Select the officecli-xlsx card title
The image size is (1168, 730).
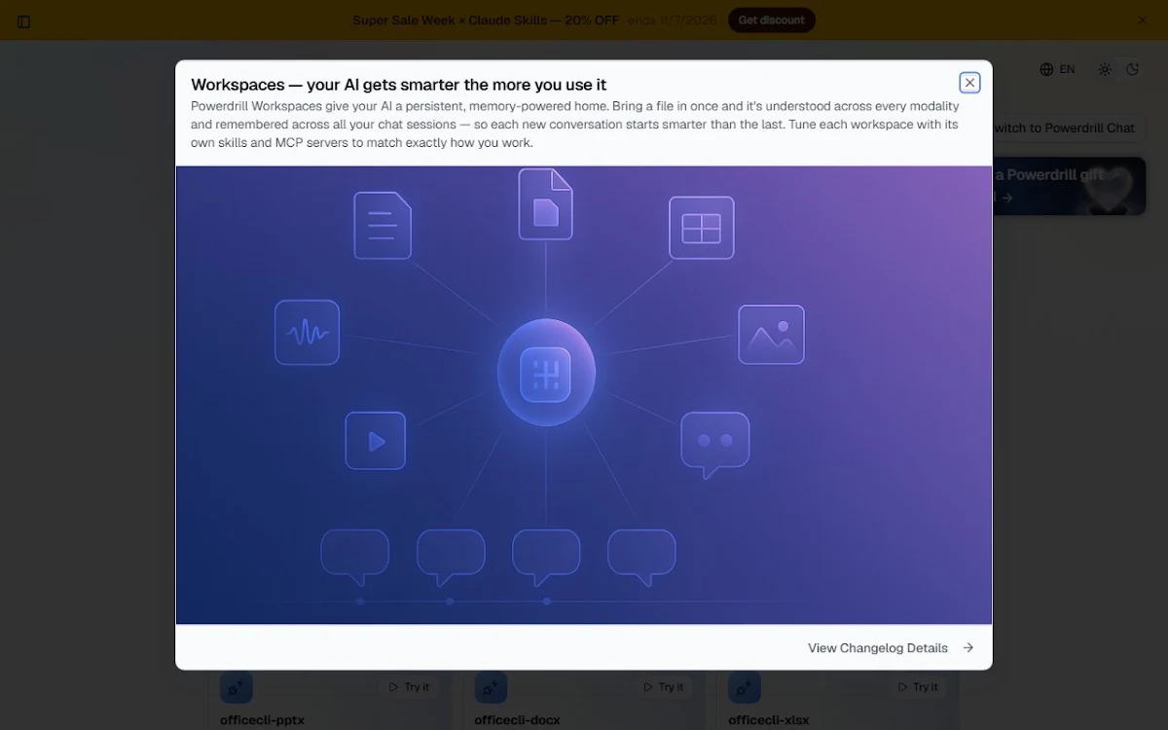[769, 720]
